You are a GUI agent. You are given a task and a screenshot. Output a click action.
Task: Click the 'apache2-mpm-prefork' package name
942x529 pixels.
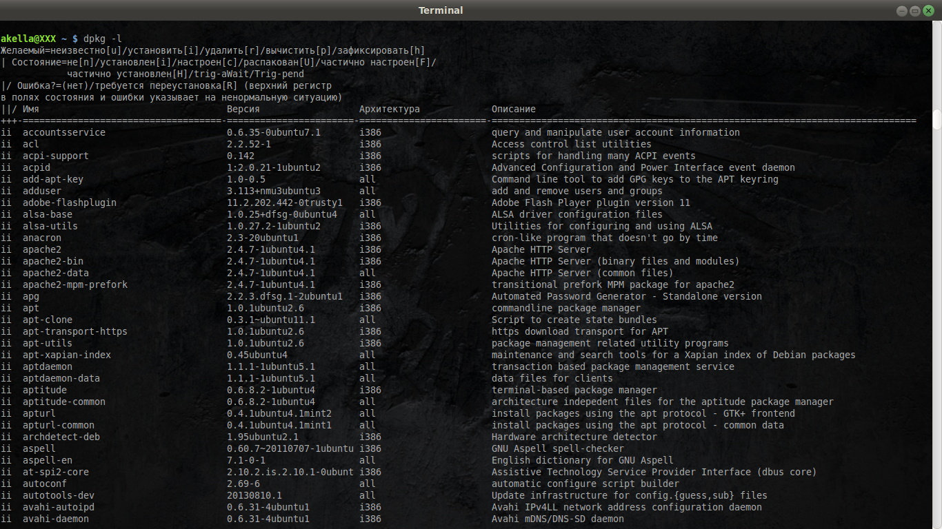click(x=75, y=284)
